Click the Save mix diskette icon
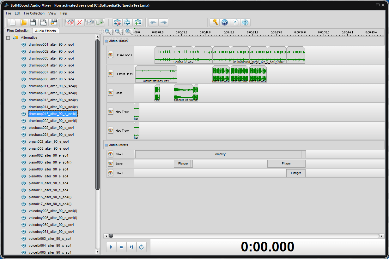This screenshot has height=259, width=389. (x=33, y=22)
